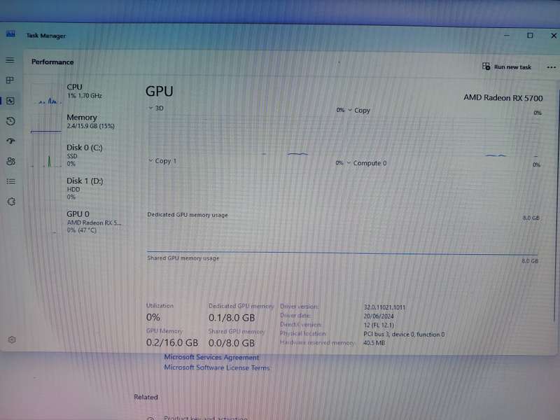Click the Disk 0 activity mini graph
560x420 pixels.
[x=46, y=156]
